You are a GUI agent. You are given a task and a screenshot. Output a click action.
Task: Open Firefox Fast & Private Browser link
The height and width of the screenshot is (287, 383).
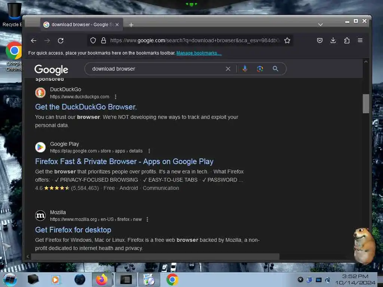click(x=124, y=161)
